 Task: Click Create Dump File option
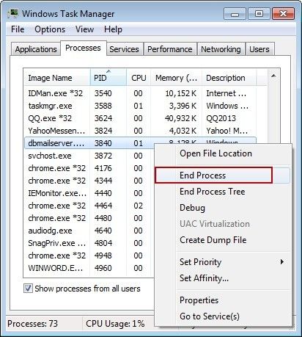tap(213, 240)
